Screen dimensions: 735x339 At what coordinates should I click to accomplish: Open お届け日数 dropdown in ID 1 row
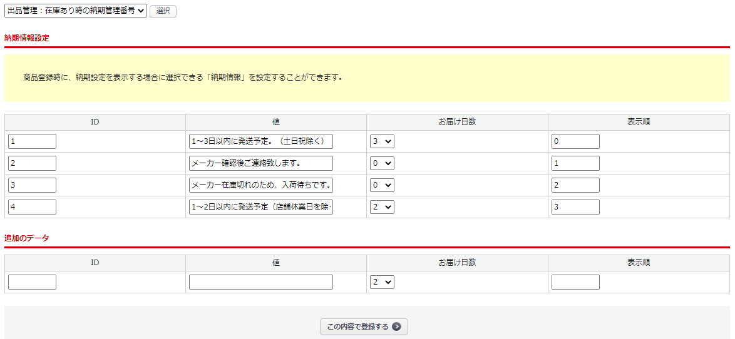[x=382, y=141]
